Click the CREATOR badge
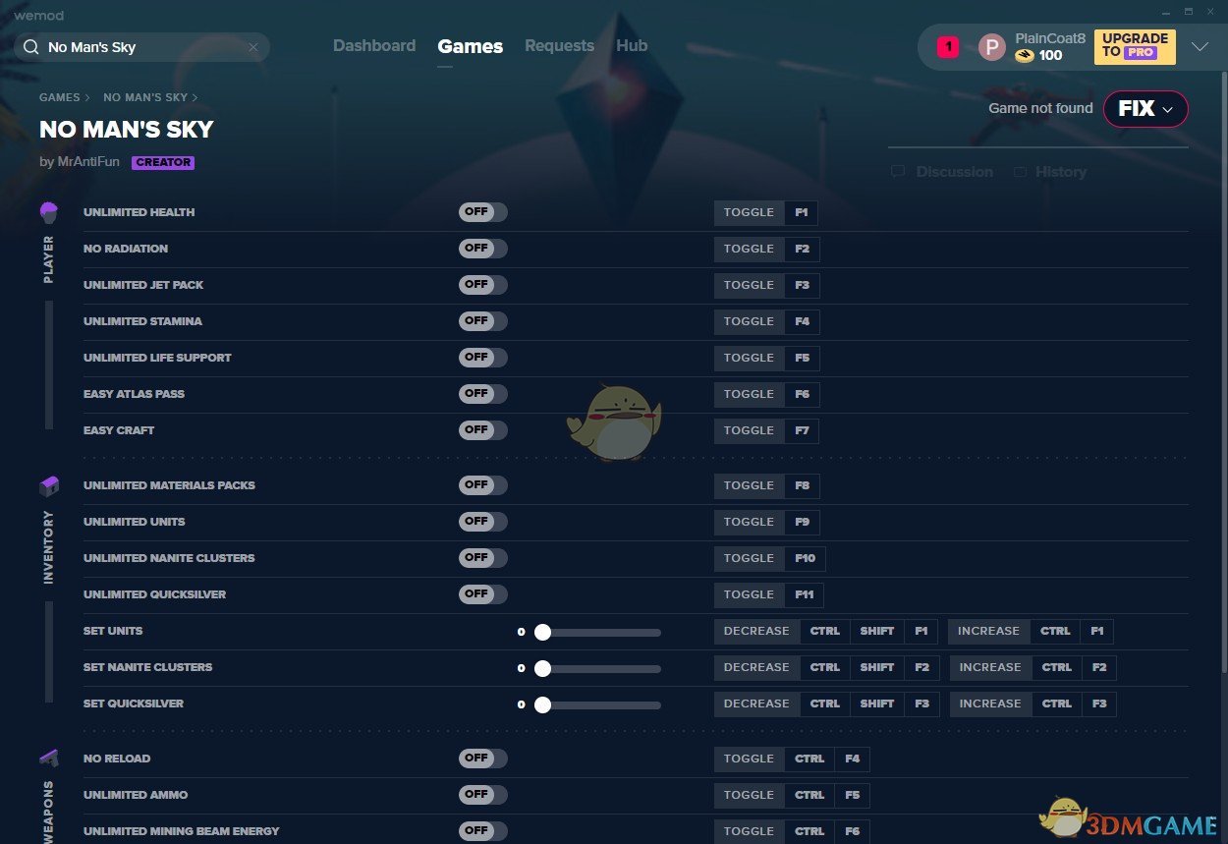Image resolution: width=1228 pixels, height=844 pixels. coord(163,163)
